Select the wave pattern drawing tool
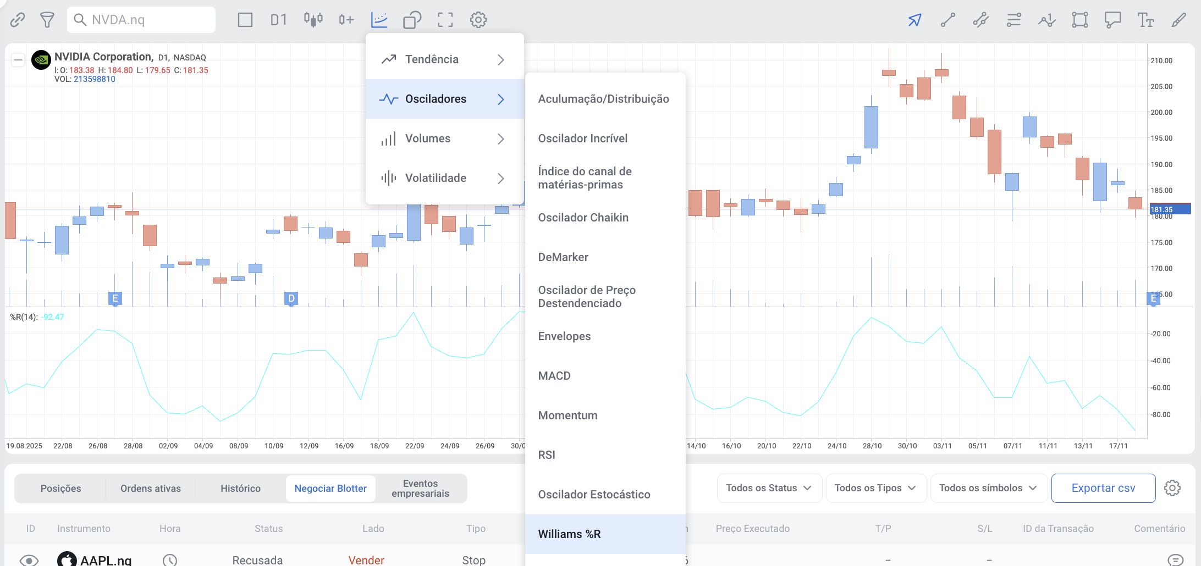1201x566 pixels. 1046,20
